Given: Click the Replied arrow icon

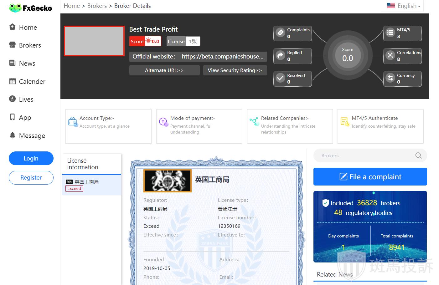Looking at the screenshot, I should (280, 56).
